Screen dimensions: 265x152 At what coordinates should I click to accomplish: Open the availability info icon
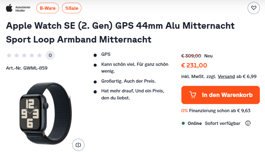click(248, 123)
